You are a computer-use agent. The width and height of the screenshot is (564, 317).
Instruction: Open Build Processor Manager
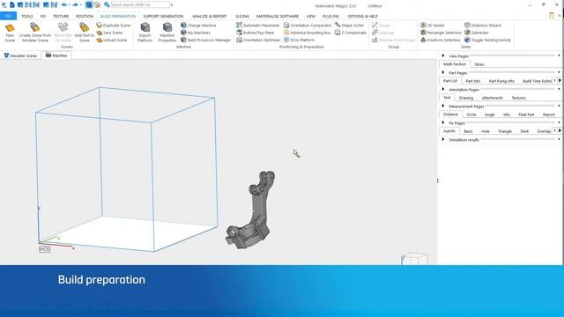[x=205, y=40]
